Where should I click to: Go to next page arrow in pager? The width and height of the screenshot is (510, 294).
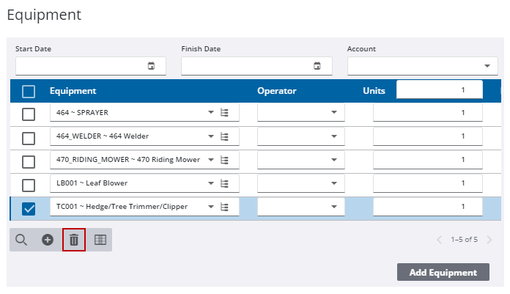coord(489,240)
